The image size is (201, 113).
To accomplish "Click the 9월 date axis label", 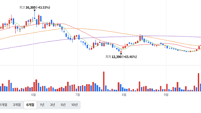I will click(x=166, y=94).
